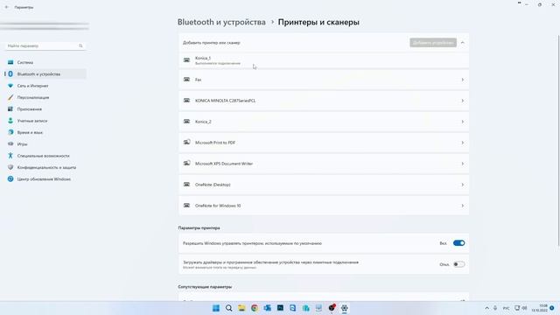This screenshot has height=315, width=560.
Task: Select Система menu label
Action: (25, 62)
